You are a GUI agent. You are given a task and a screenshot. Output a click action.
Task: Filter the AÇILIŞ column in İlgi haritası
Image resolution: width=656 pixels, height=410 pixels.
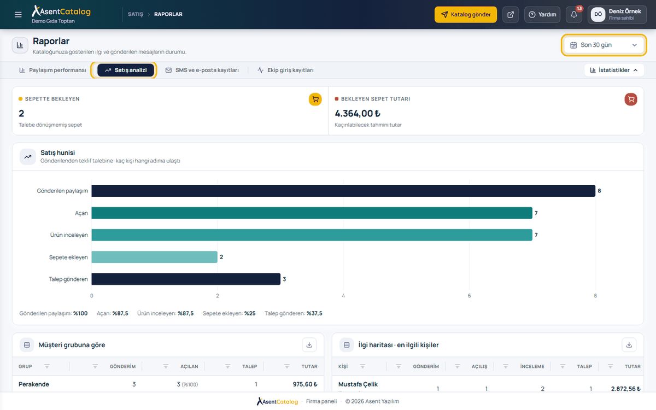click(457, 366)
